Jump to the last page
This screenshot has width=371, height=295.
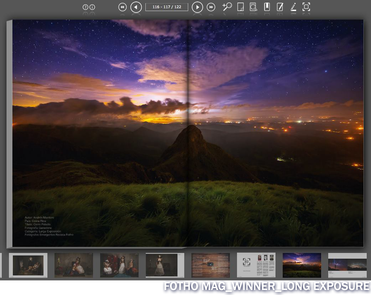(x=211, y=7)
